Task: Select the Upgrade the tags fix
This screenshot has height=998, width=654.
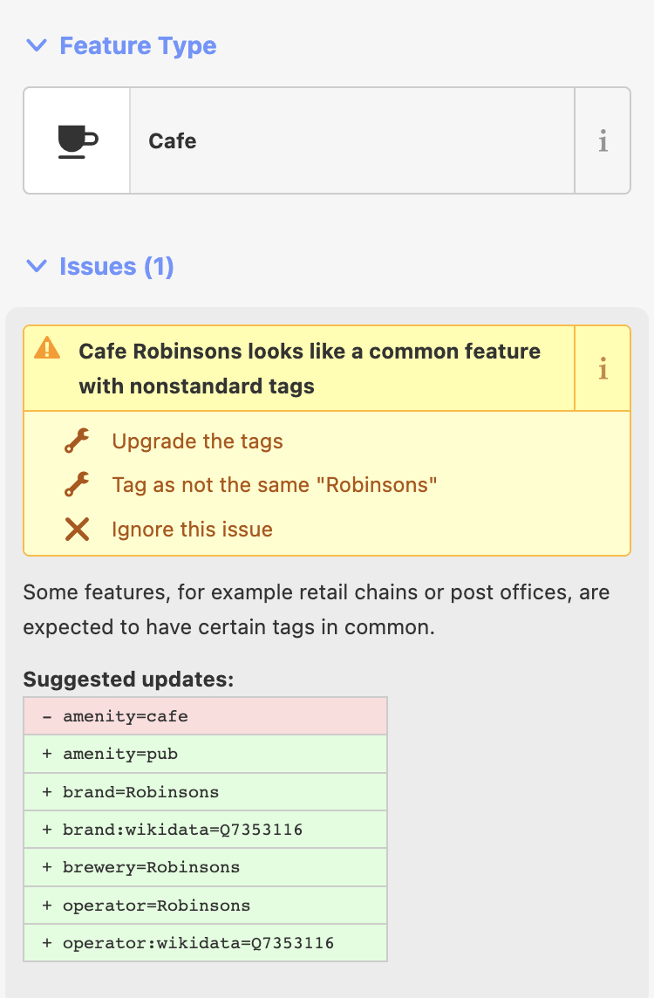Action: click(x=197, y=442)
